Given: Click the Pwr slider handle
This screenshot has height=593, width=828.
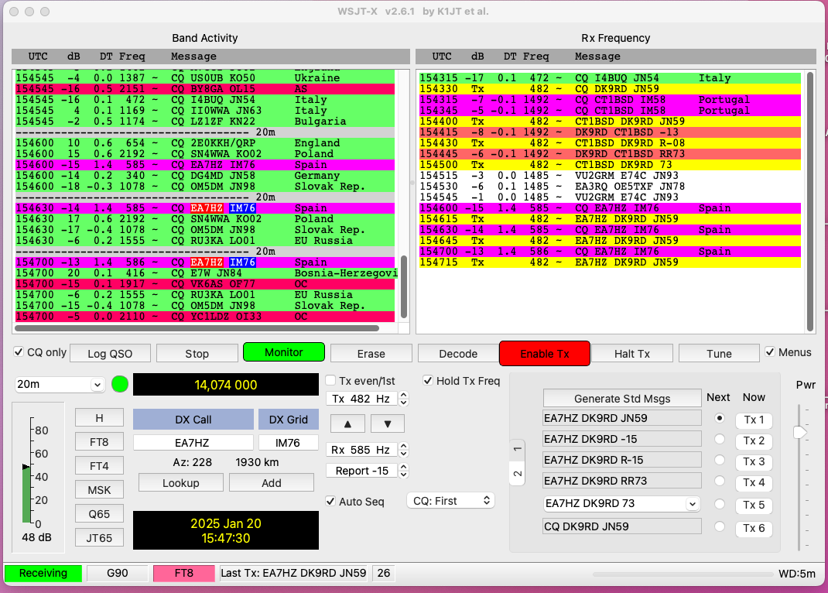Looking at the screenshot, I should [800, 431].
